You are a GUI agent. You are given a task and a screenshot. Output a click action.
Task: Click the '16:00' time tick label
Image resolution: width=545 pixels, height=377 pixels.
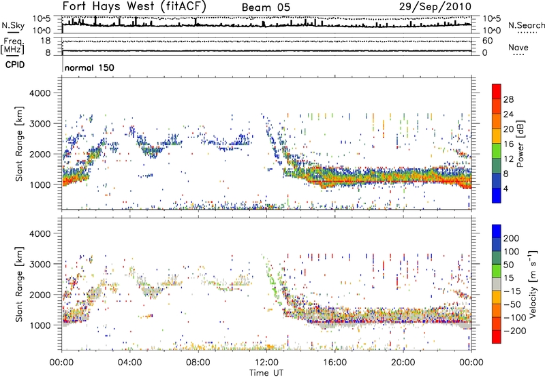(334, 363)
